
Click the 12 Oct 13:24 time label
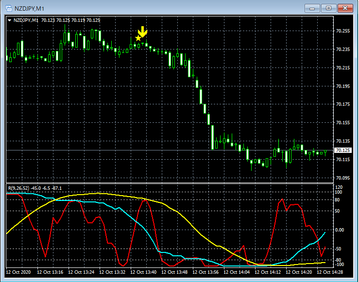(81, 272)
